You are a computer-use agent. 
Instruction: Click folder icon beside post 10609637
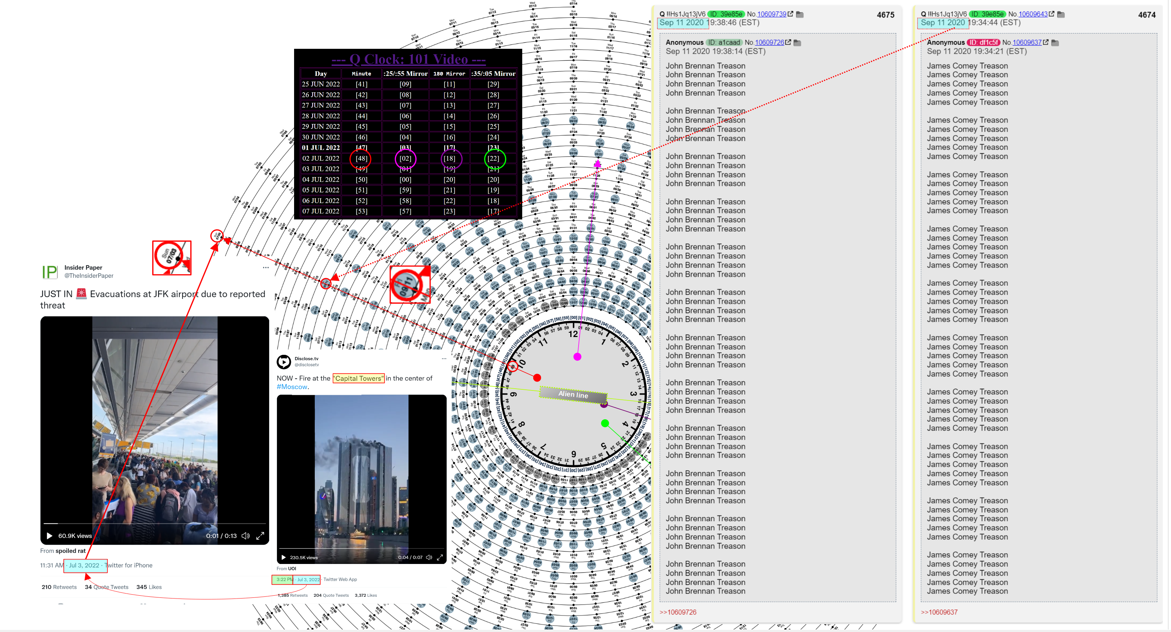pyautogui.click(x=1056, y=43)
